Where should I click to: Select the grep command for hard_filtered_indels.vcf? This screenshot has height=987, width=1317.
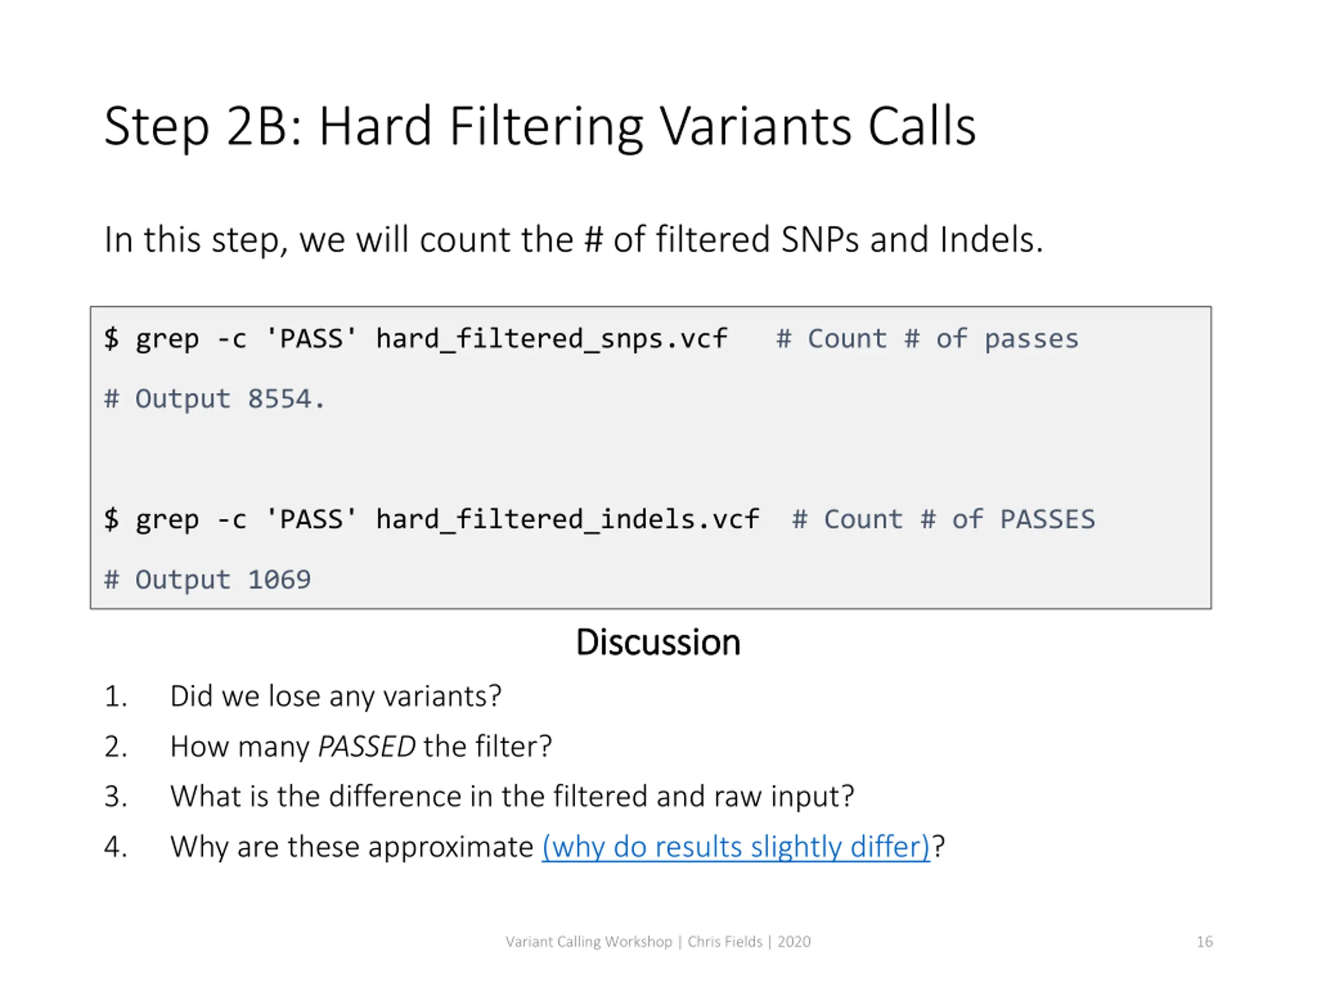[x=432, y=519]
